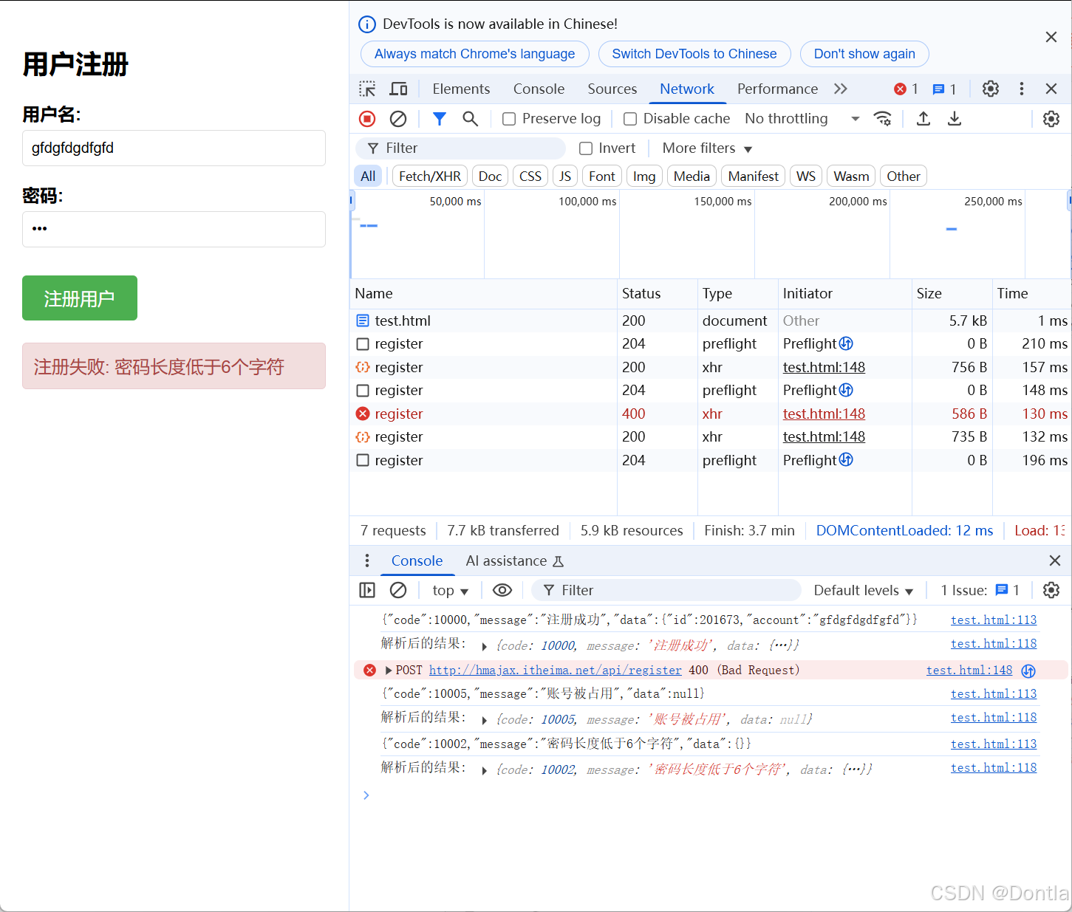Switch to the Network tab
This screenshot has width=1072, height=912.
click(687, 89)
